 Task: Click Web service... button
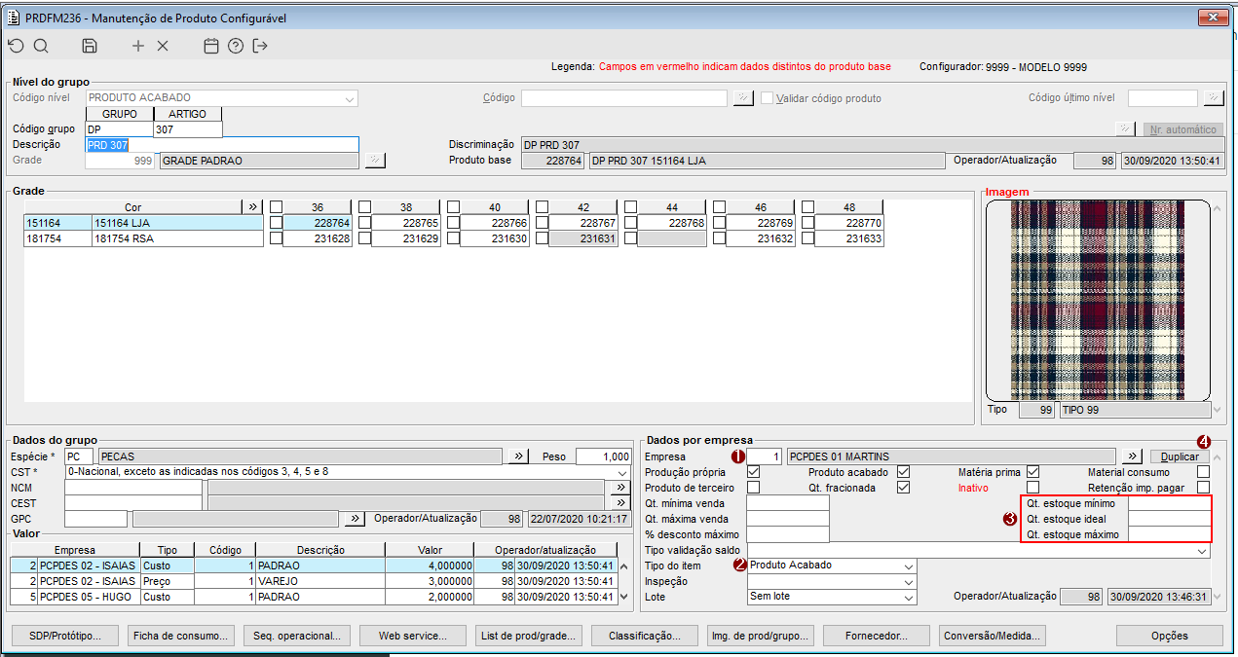point(413,636)
